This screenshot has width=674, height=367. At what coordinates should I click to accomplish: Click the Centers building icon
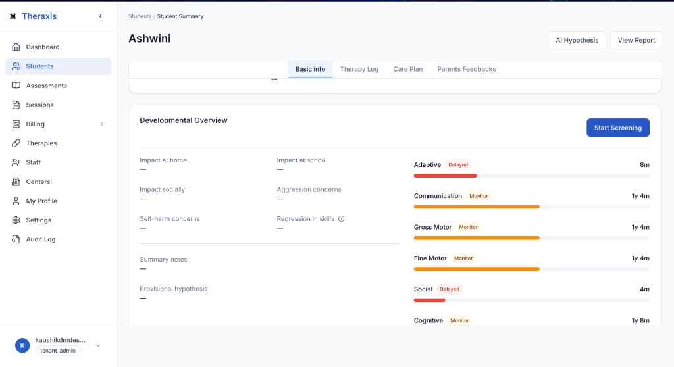[16, 182]
